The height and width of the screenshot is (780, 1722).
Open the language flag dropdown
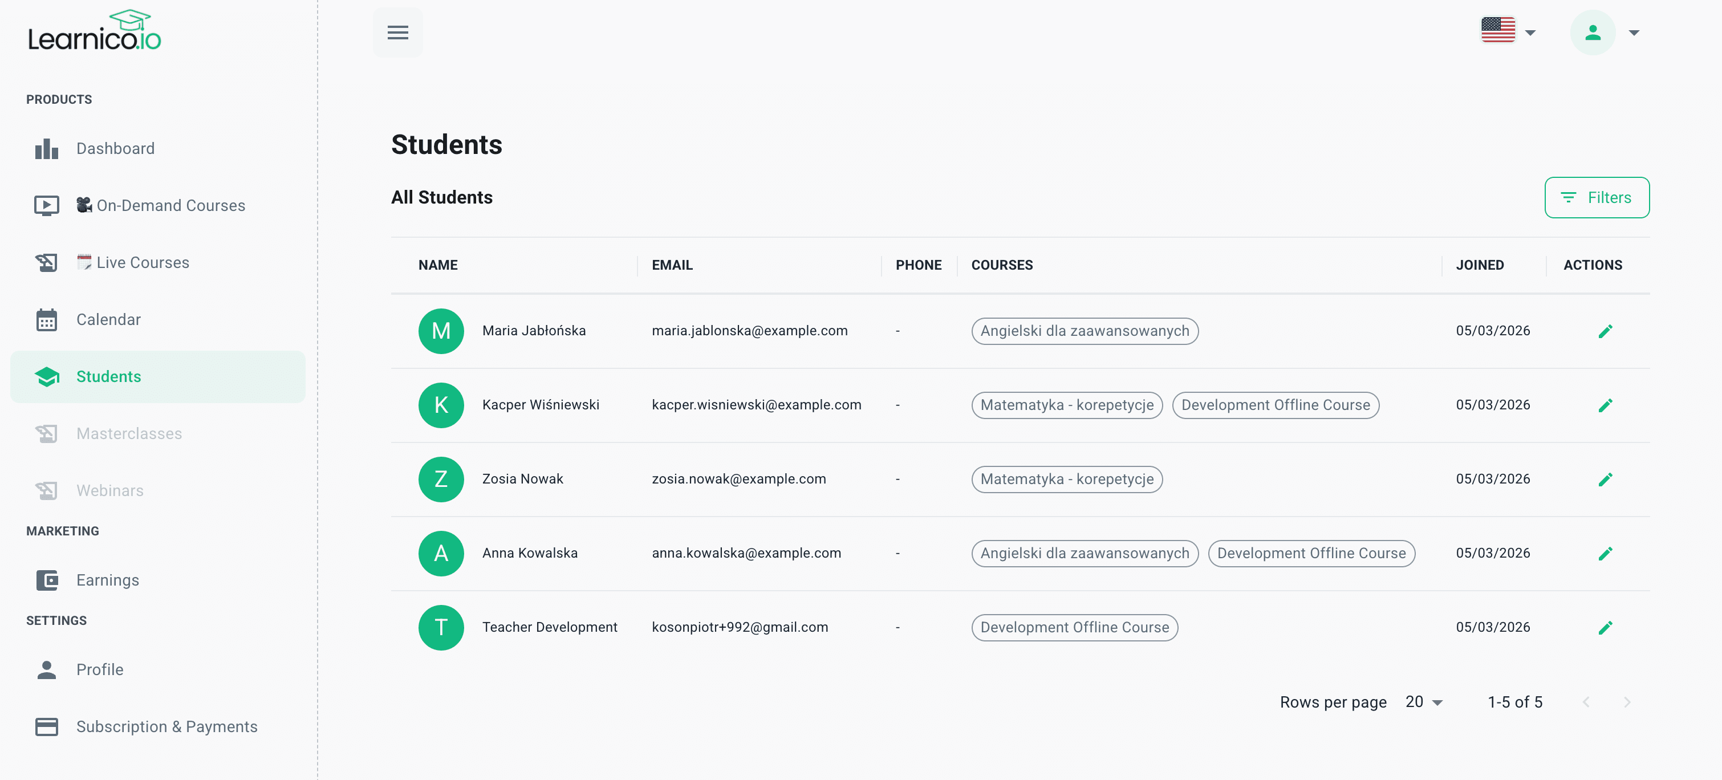tap(1508, 31)
